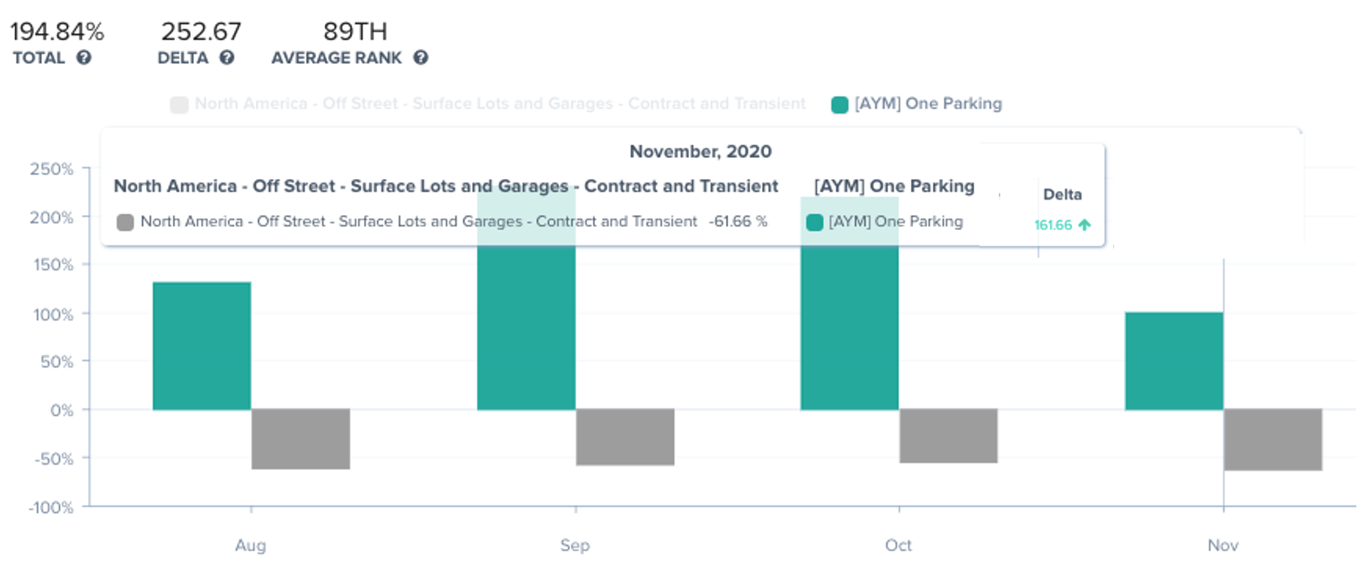Click the gray bar for October
This screenshot has width=1357, height=576.
[x=948, y=436]
